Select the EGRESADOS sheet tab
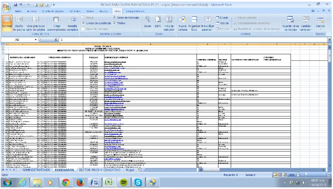This screenshot has height=189, width=333. (x=64, y=170)
